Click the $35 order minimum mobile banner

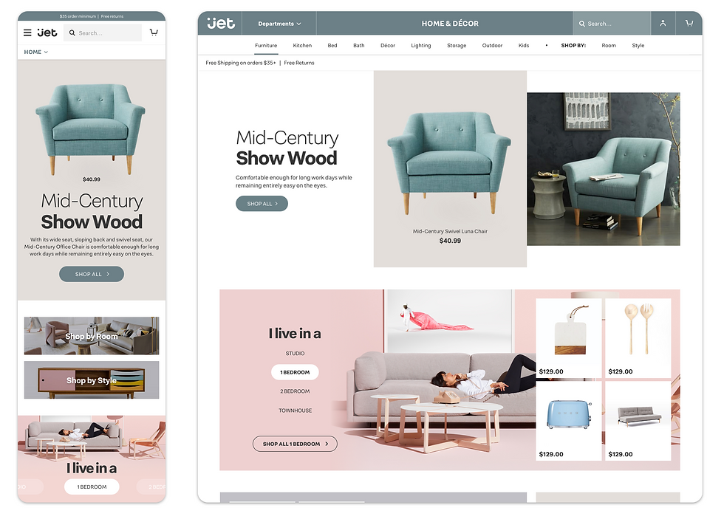point(78,16)
